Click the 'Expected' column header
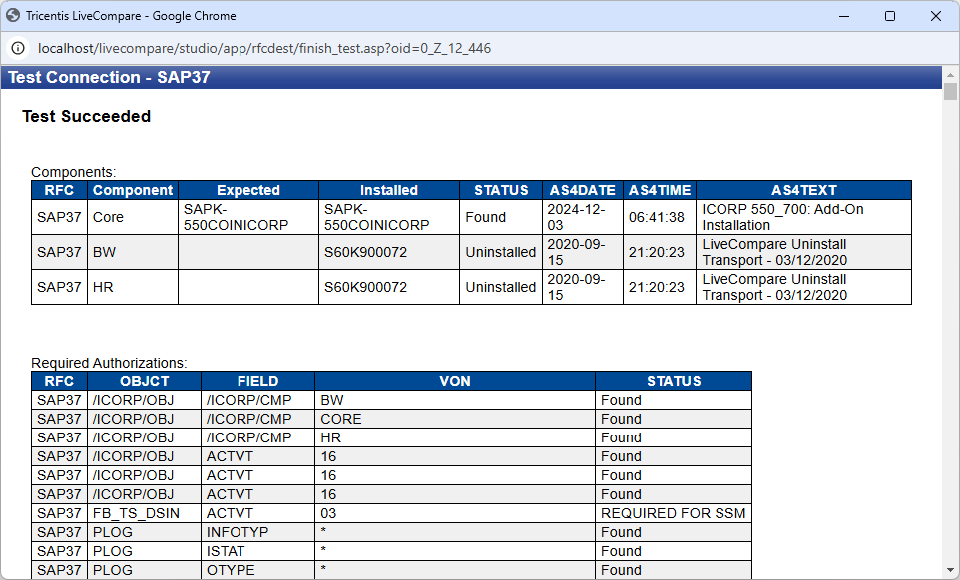The image size is (960, 580). (247, 190)
